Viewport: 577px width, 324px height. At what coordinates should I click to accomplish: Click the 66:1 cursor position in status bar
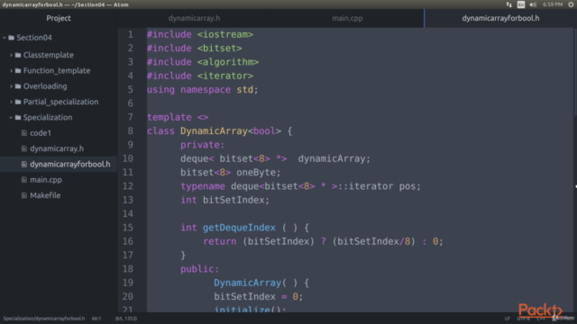coord(96,319)
